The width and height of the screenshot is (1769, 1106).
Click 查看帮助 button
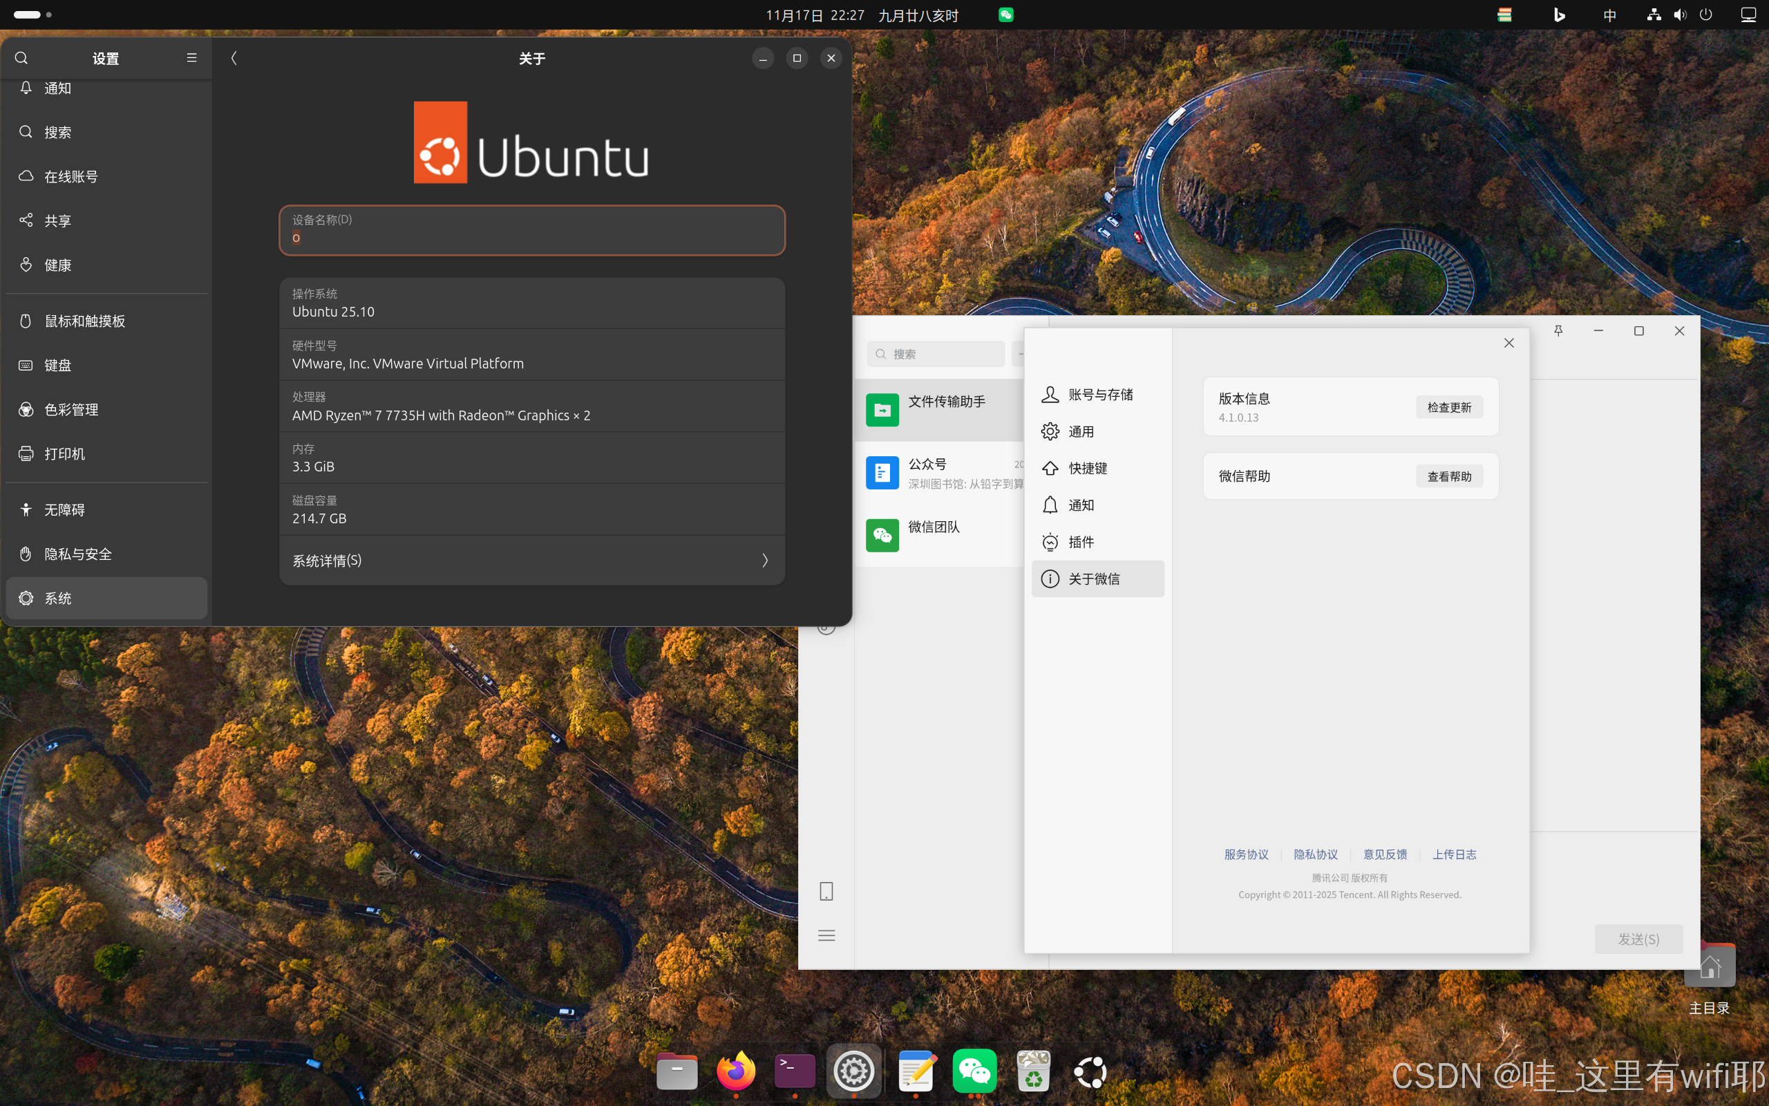pos(1449,476)
